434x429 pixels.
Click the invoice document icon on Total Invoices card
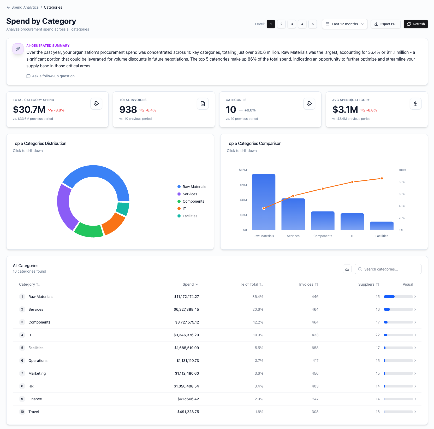203,104
